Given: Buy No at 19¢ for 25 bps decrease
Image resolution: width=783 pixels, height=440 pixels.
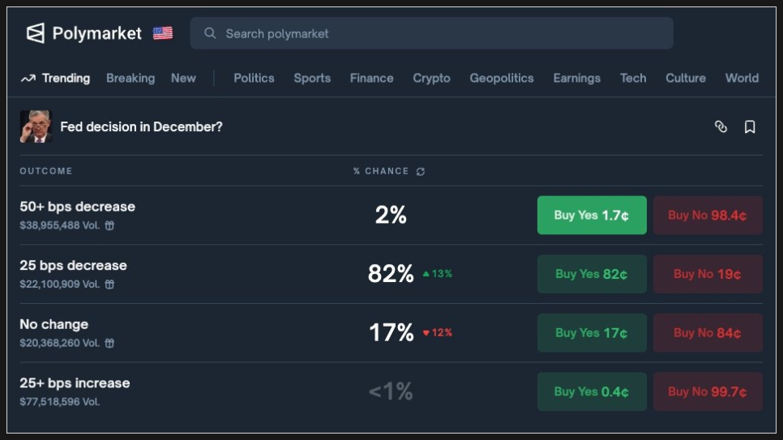Looking at the screenshot, I should [708, 274].
